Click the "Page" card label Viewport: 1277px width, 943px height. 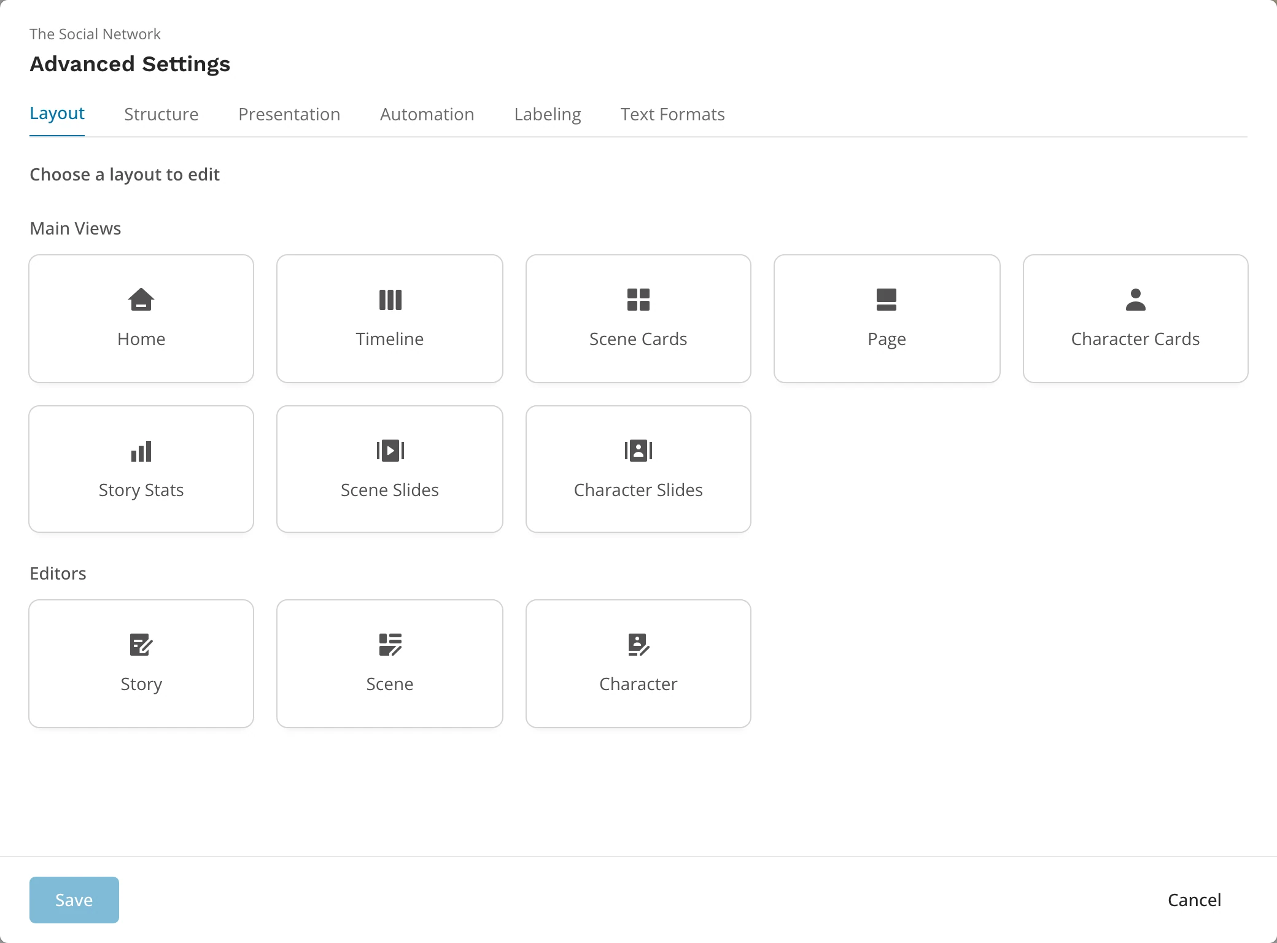point(887,340)
